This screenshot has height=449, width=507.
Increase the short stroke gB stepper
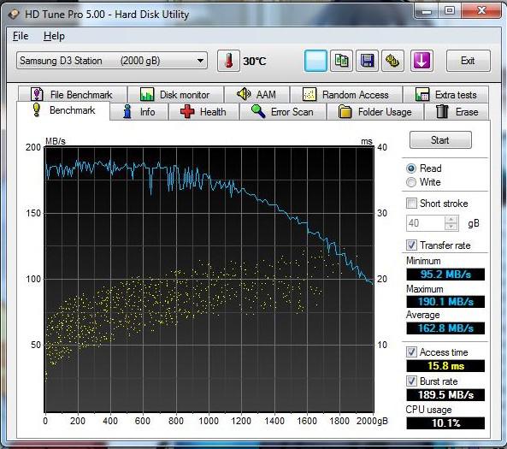click(x=451, y=219)
